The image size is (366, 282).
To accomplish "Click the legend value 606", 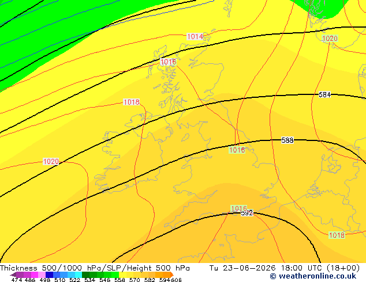I will (176, 280).
